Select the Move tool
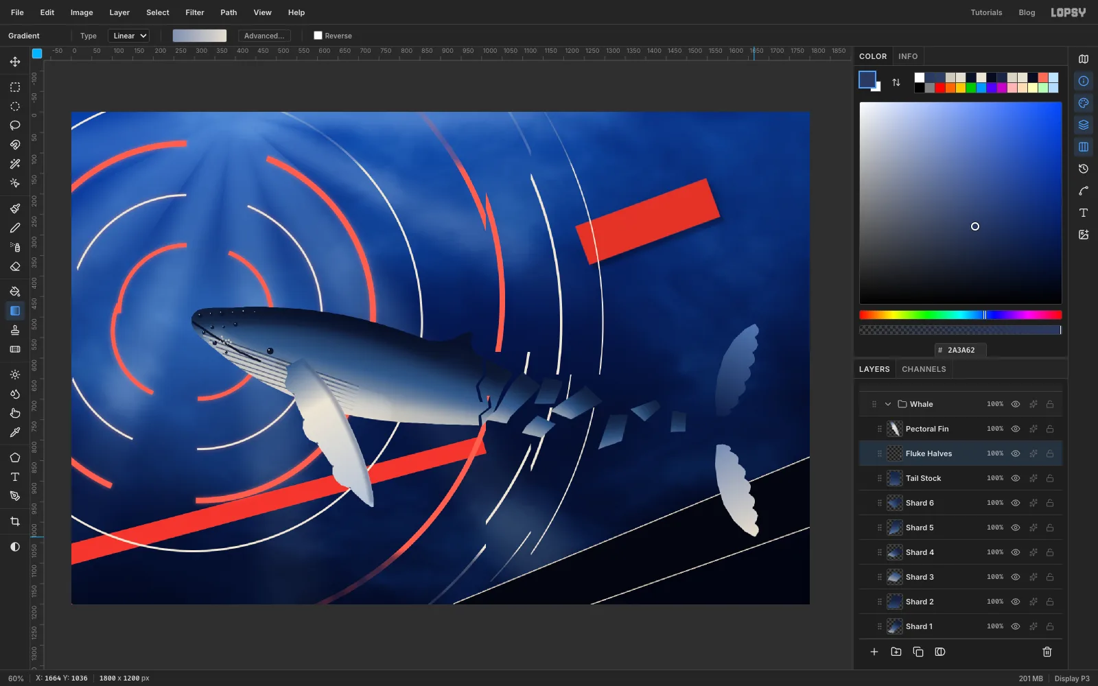The width and height of the screenshot is (1098, 686). 15,62
